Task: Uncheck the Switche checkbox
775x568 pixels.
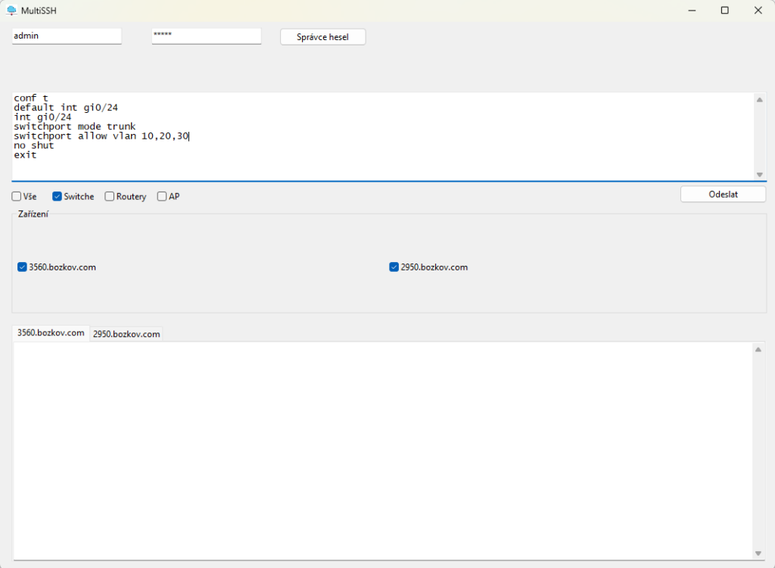Action: tap(57, 196)
